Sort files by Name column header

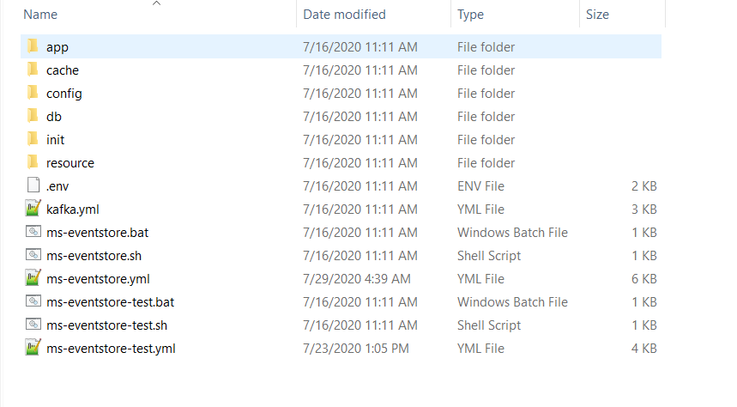pyautogui.click(x=40, y=15)
